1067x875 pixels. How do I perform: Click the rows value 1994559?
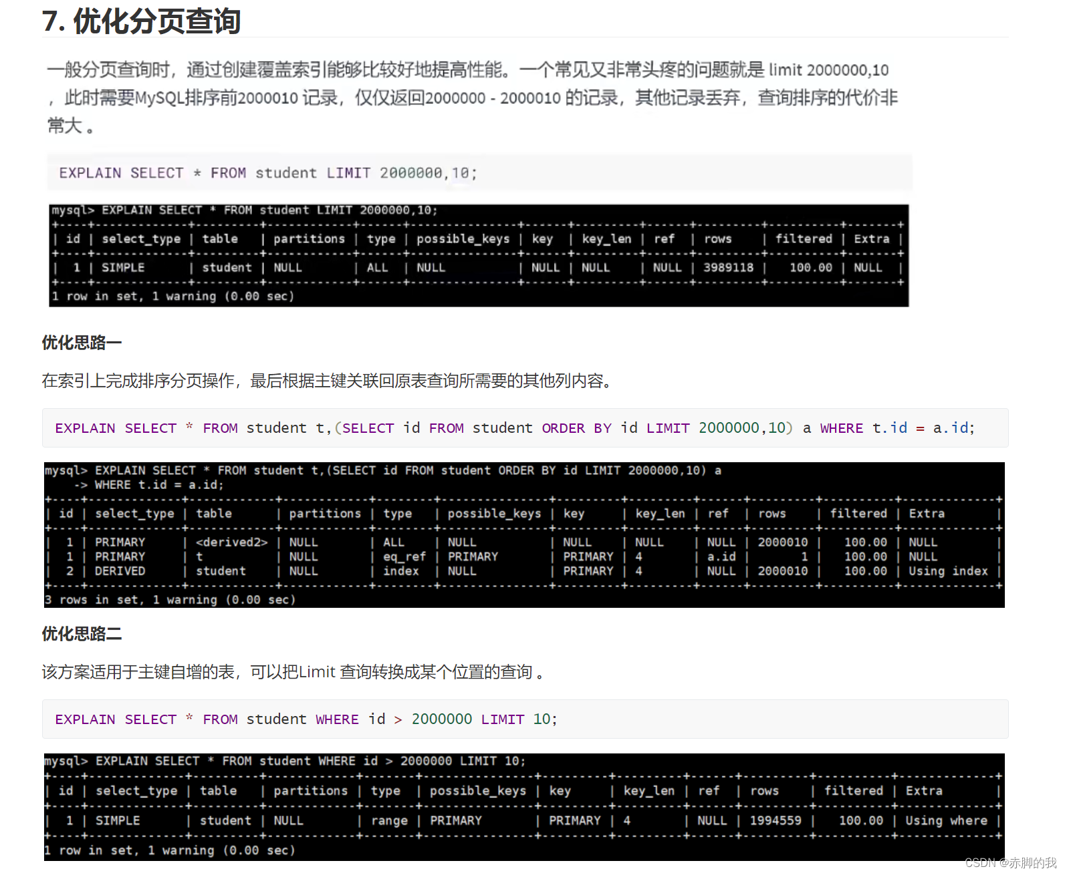776,820
